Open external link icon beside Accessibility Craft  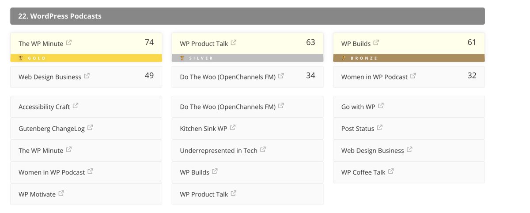click(76, 106)
